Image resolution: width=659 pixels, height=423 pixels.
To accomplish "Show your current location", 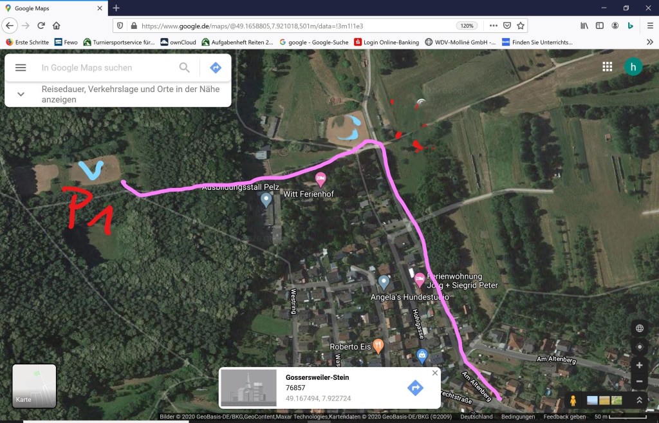I will tap(640, 347).
